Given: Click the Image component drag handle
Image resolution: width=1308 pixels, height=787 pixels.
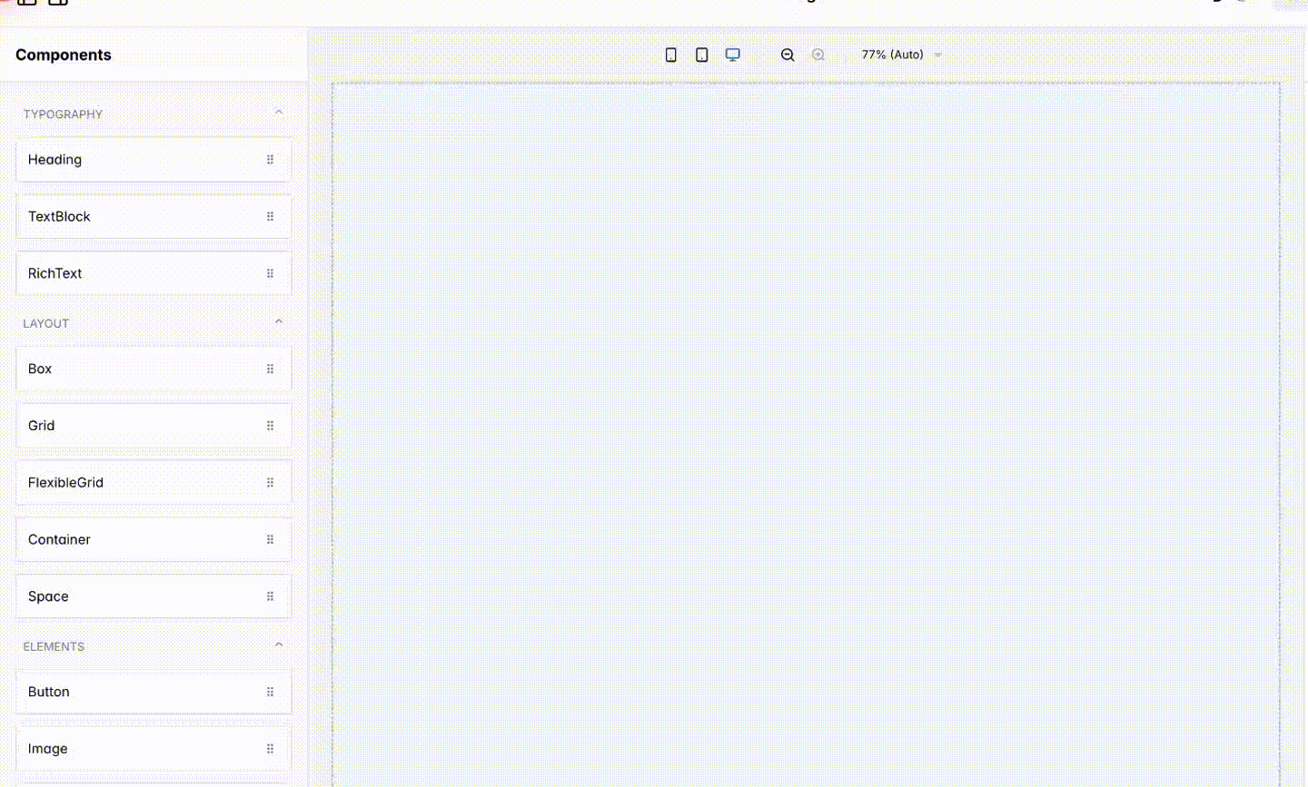Looking at the screenshot, I should tap(270, 748).
